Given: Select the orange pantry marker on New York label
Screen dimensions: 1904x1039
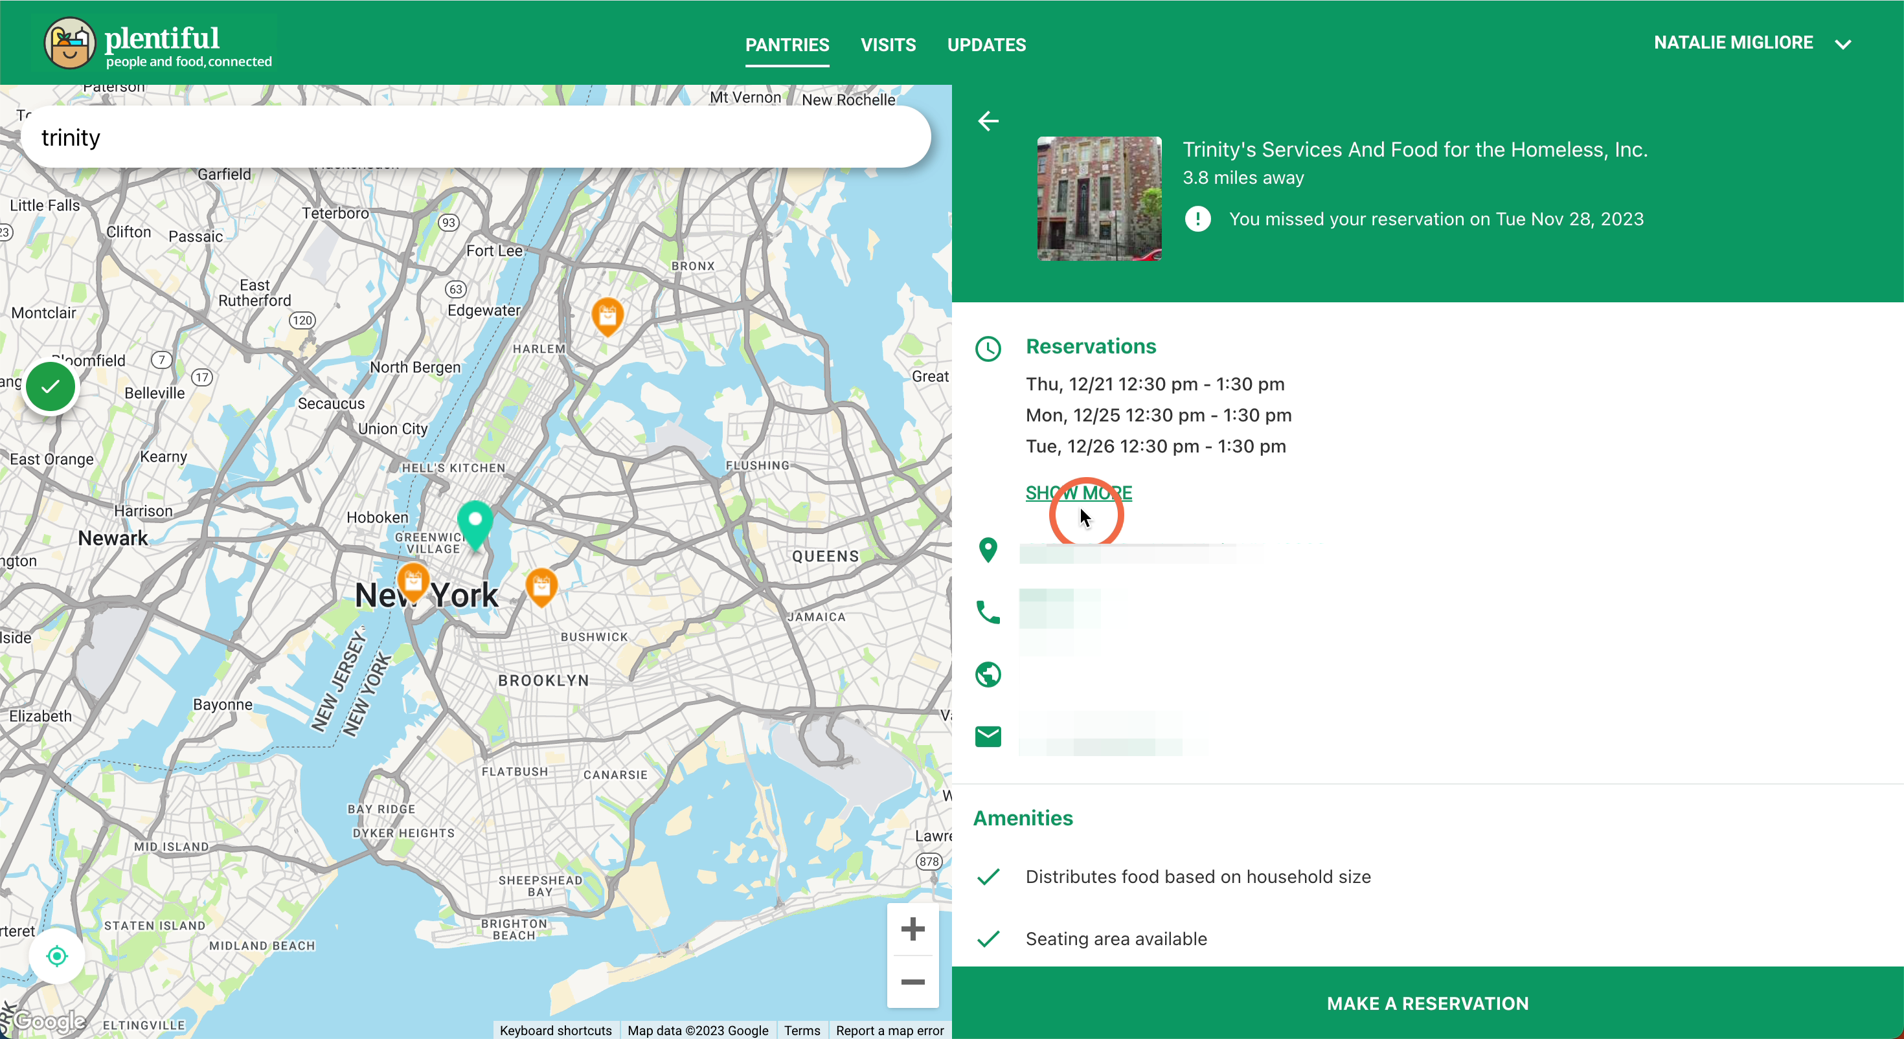Looking at the screenshot, I should tap(413, 581).
